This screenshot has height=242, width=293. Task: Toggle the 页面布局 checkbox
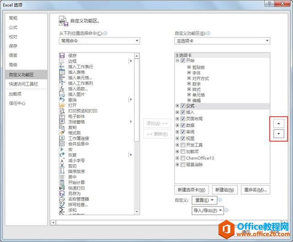(x=183, y=119)
